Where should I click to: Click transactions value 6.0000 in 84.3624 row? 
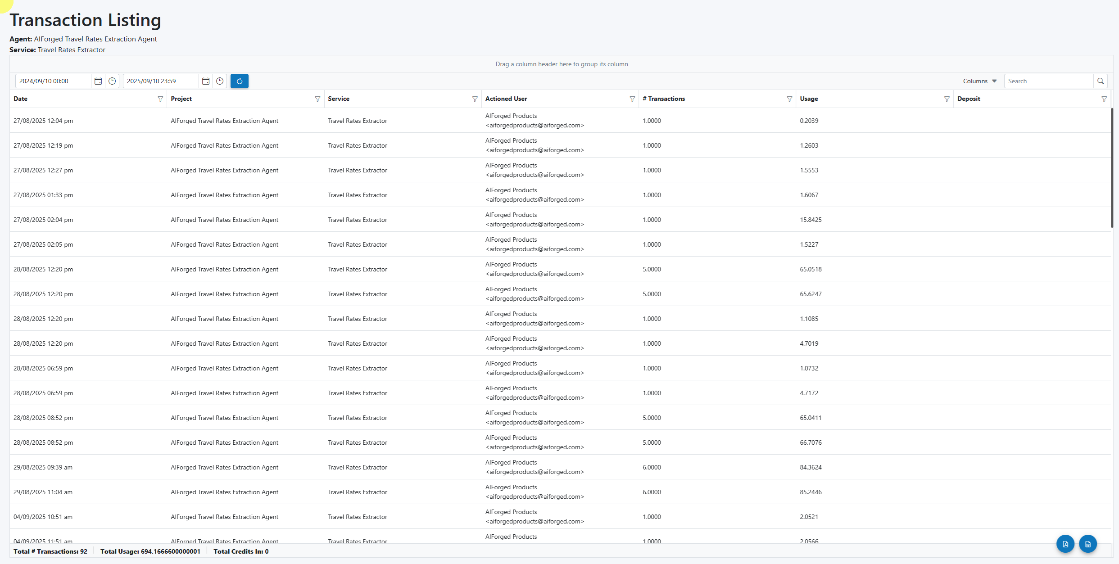[652, 467]
